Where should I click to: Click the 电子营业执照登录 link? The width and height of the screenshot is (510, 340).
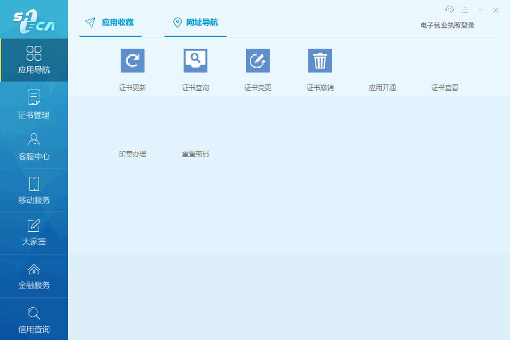tap(448, 25)
